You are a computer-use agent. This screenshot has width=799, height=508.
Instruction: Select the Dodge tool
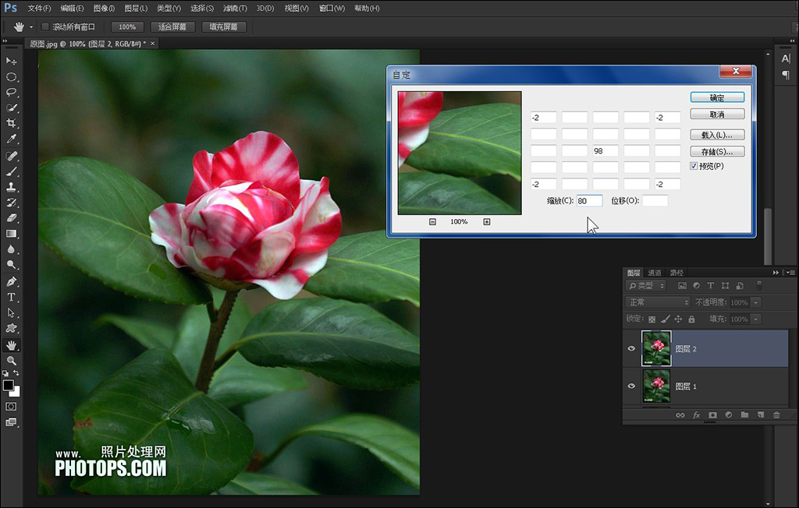11,265
